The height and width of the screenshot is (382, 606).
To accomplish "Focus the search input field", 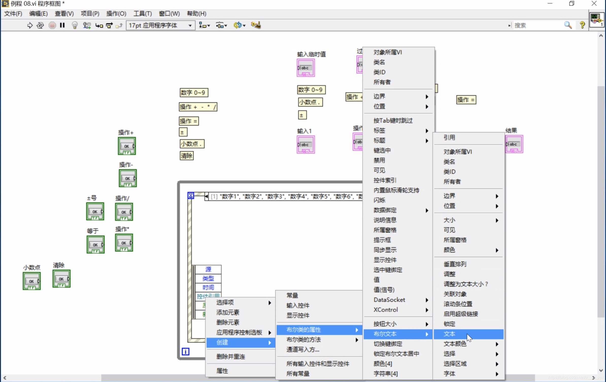I will 538,25.
